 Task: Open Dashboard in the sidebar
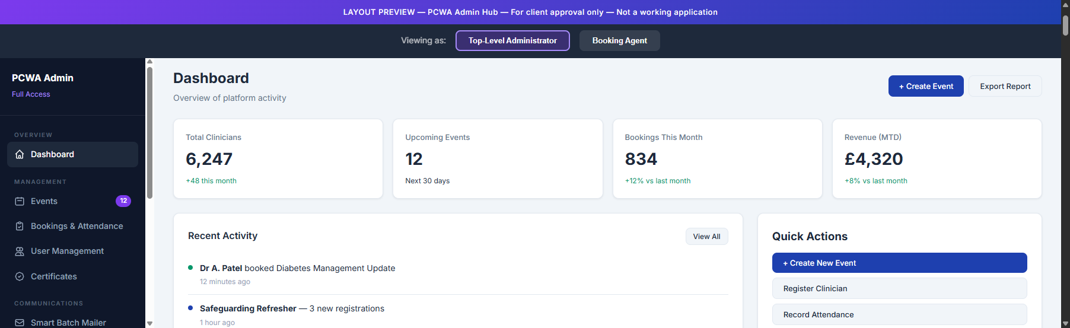(x=72, y=154)
